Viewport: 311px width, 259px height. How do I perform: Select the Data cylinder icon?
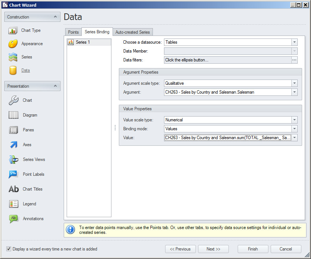click(13, 70)
